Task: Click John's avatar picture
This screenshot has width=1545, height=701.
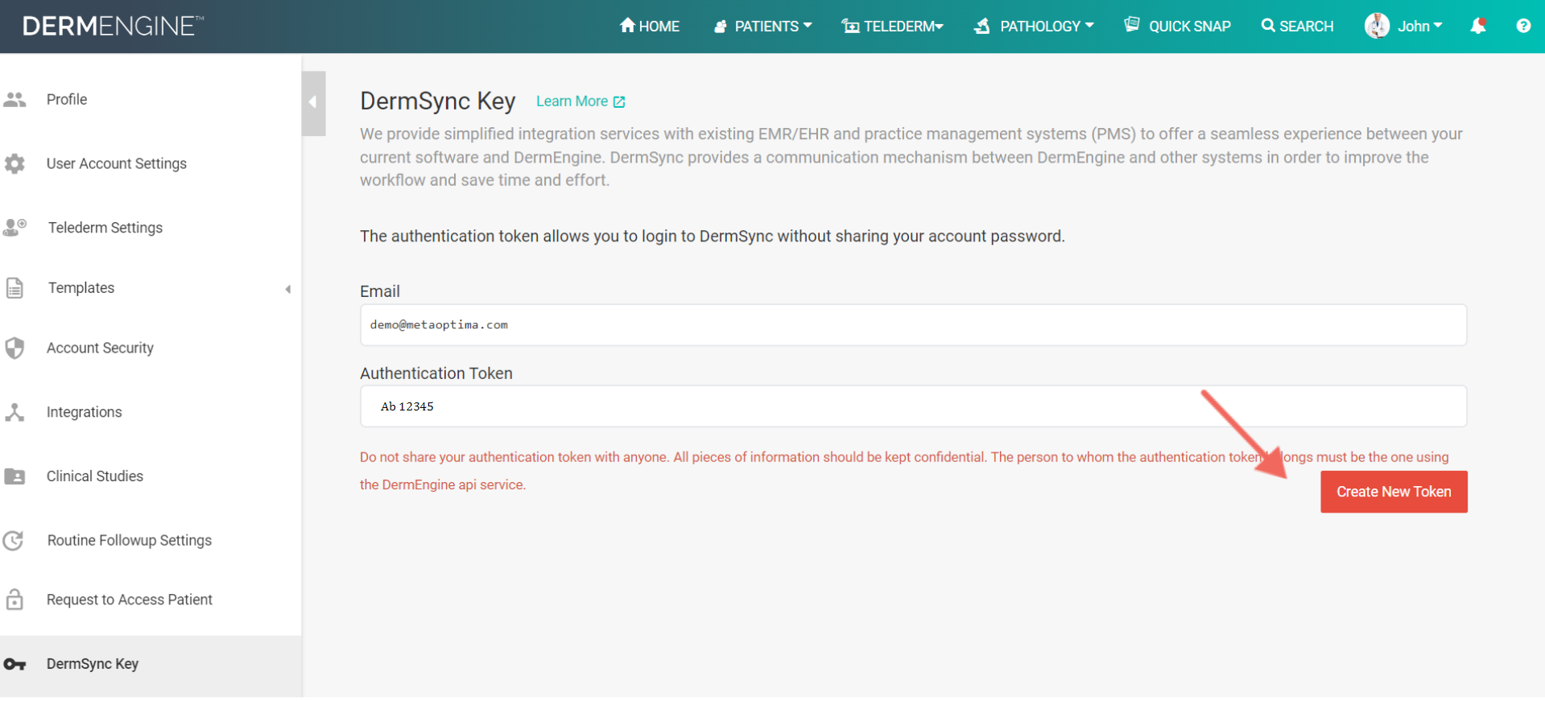Action: click(1377, 26)
